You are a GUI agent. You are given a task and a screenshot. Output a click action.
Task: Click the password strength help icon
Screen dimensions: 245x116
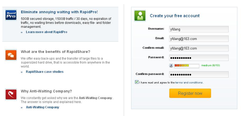pos(171,65)
